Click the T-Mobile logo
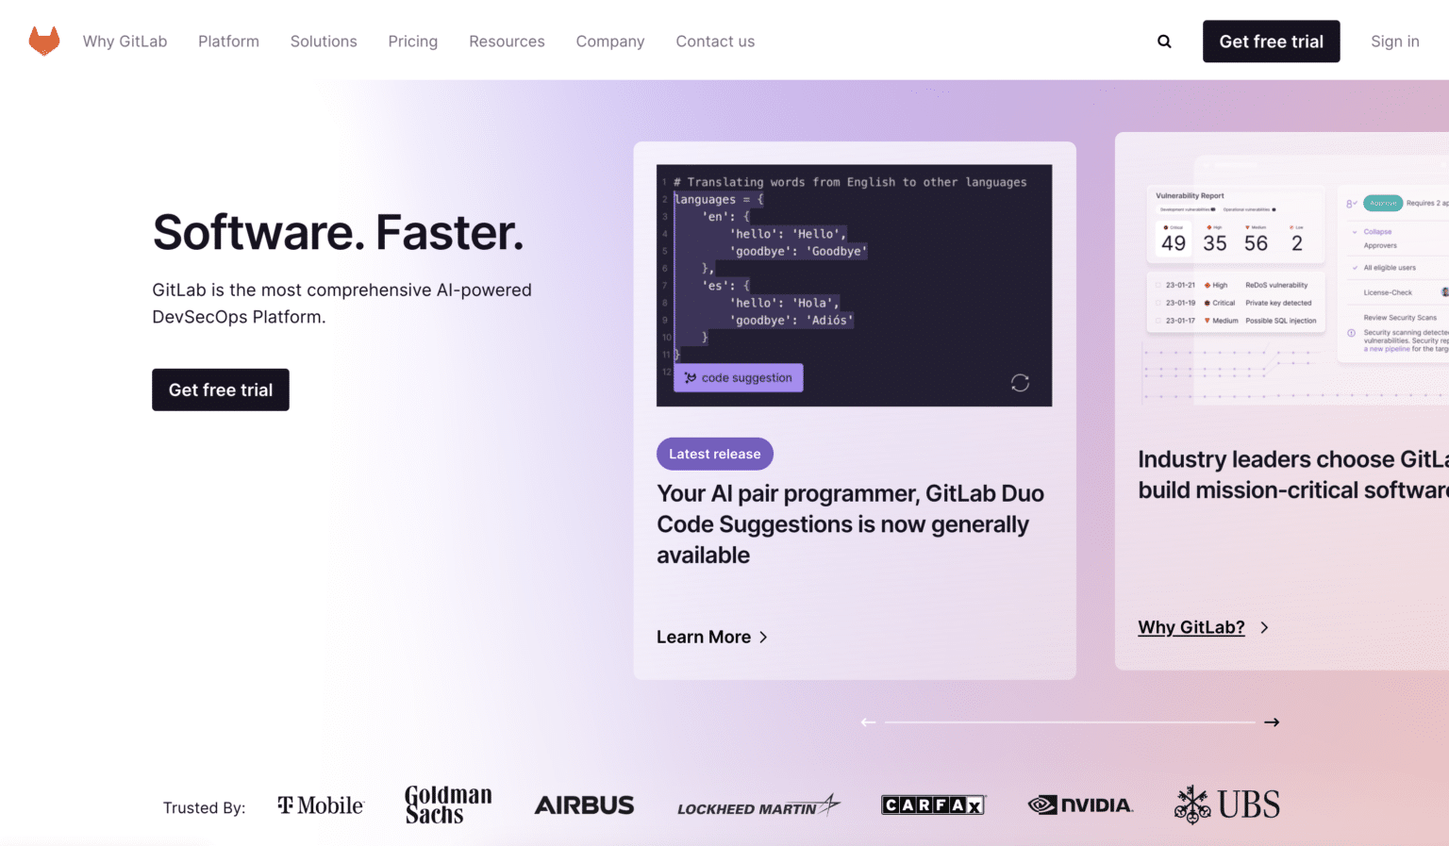 click(x=321, y=805)
